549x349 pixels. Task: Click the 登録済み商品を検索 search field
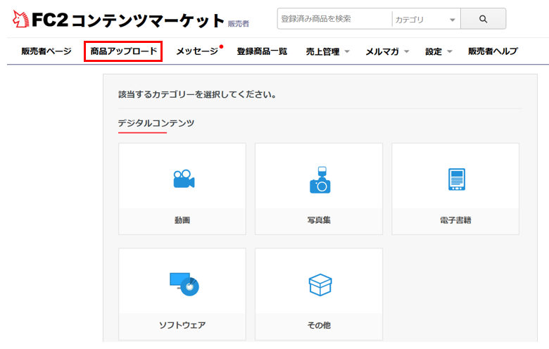(334, 19)
